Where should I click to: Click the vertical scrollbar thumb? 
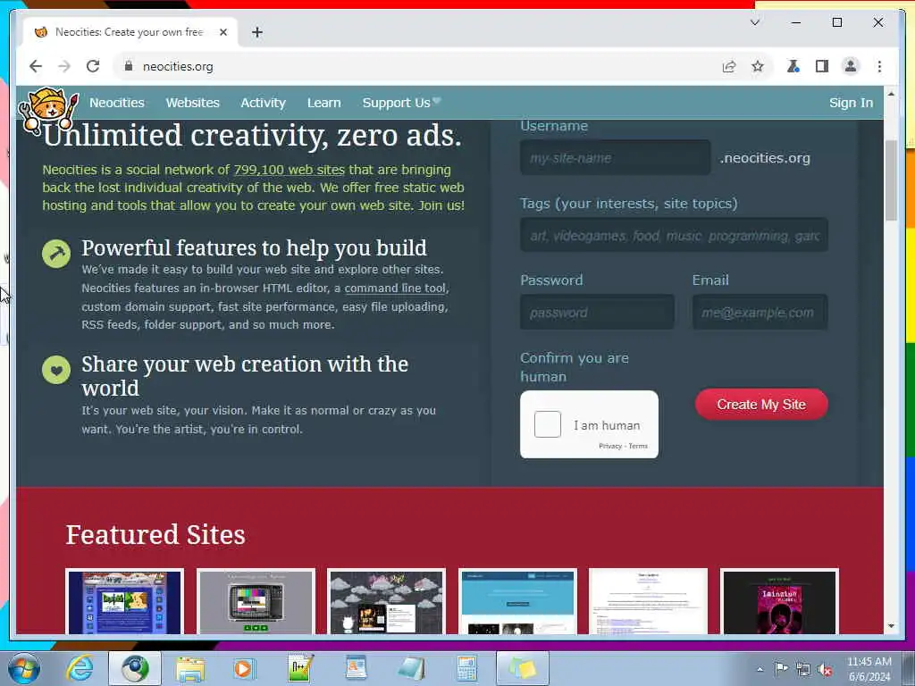(x=891, y=180)
